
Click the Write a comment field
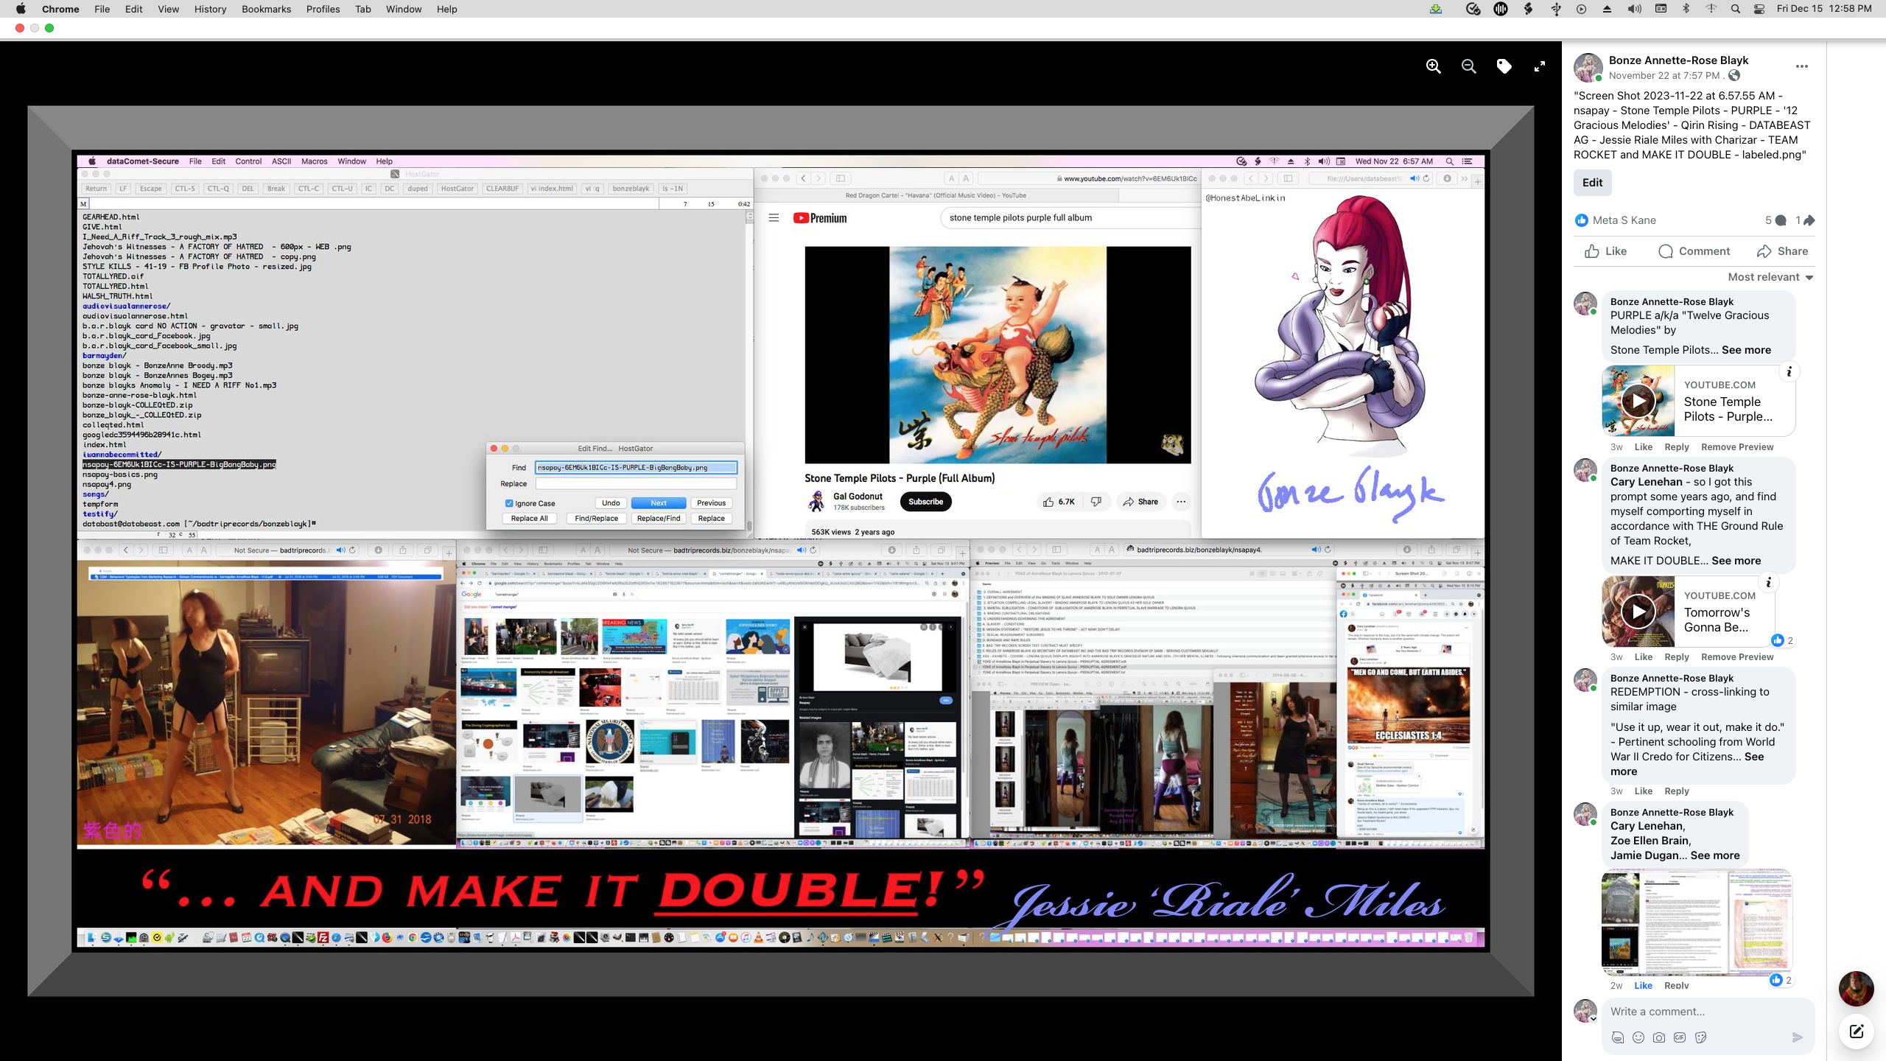pyautogui.click(x=1708, y=1012)
